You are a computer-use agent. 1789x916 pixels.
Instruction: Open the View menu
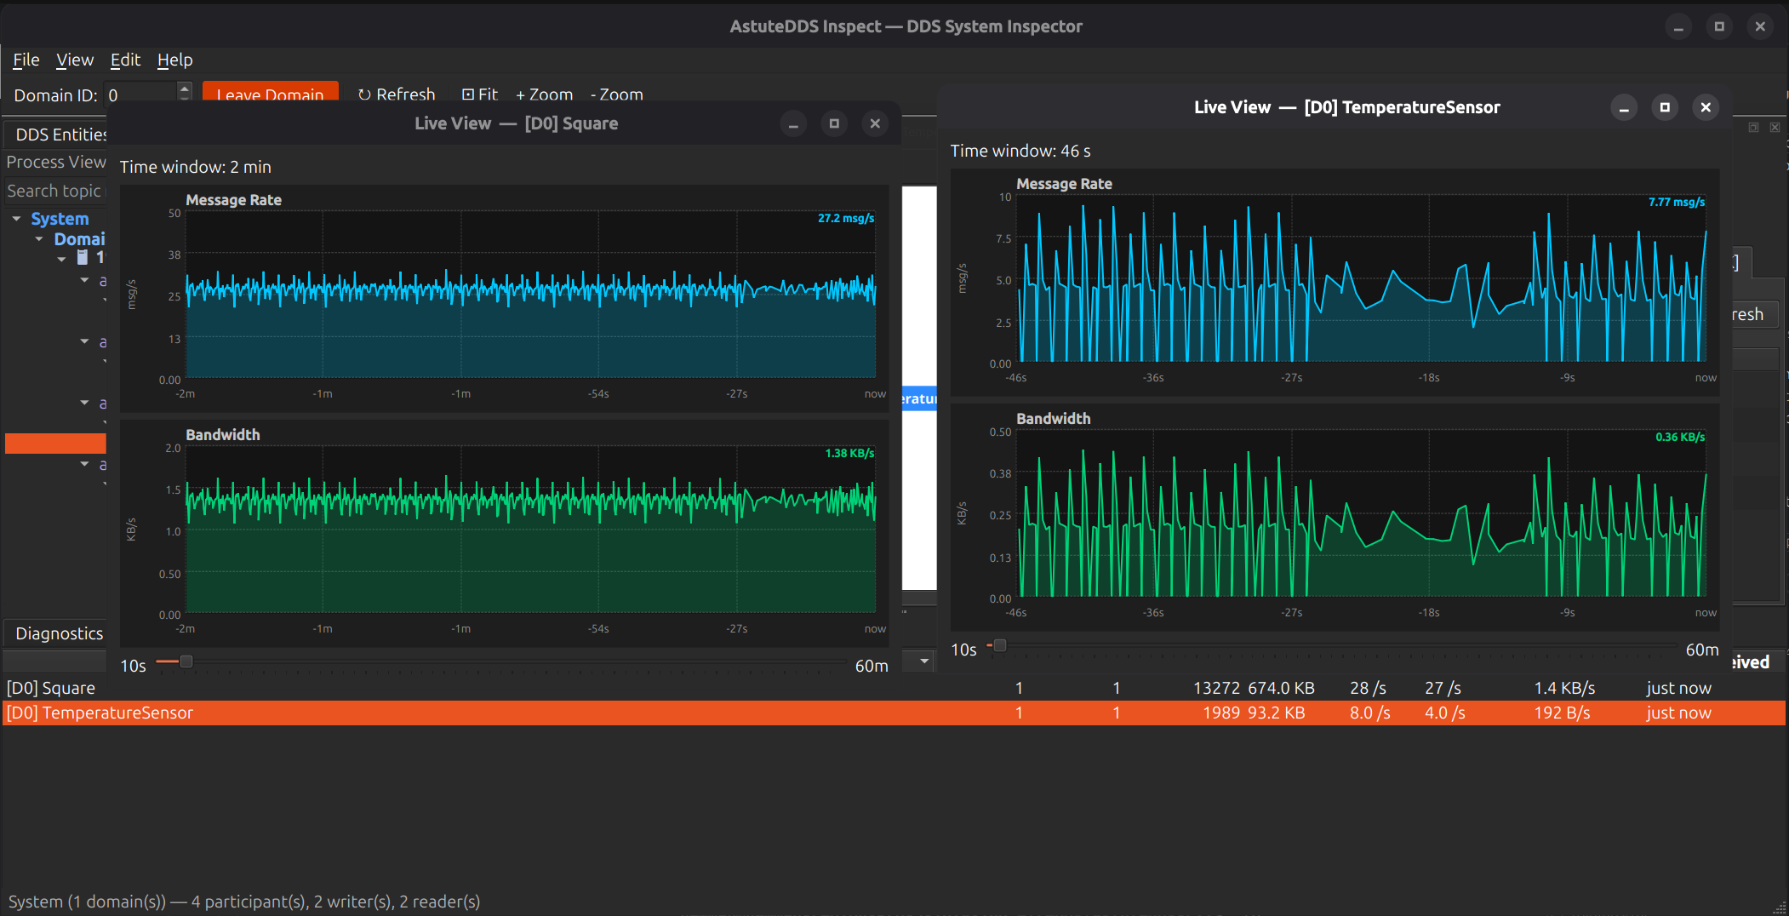75,60
